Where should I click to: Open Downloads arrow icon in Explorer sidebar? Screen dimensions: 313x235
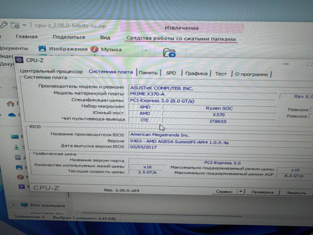coord(16,147)
